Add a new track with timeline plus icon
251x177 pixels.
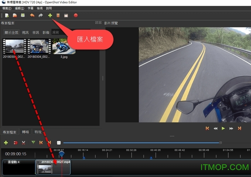click(x=6, y=143)
